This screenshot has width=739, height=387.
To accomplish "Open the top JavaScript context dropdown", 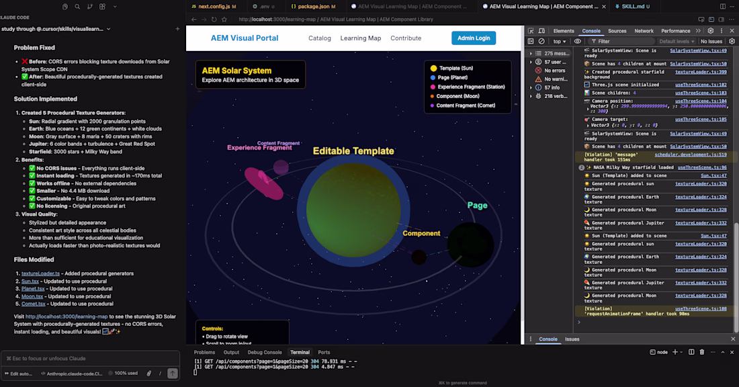I will 560,41.
